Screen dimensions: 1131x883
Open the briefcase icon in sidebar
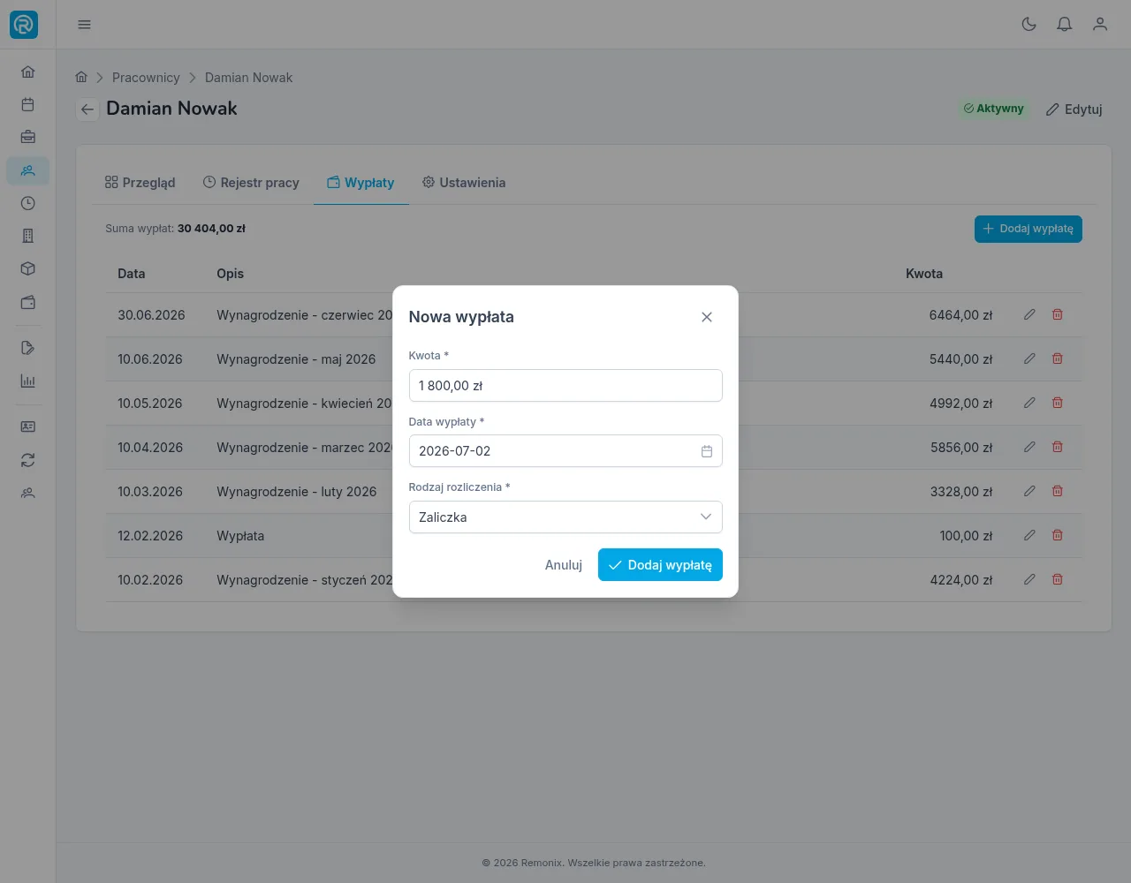[27, 137]
